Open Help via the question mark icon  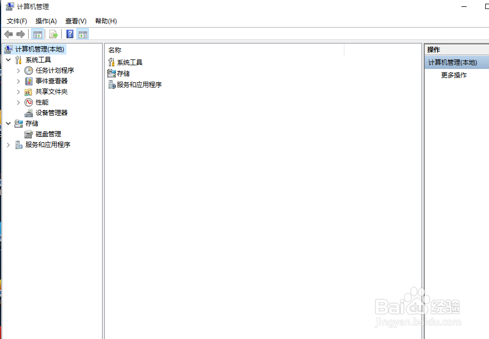pyautogui.click(x=70, y=34)
